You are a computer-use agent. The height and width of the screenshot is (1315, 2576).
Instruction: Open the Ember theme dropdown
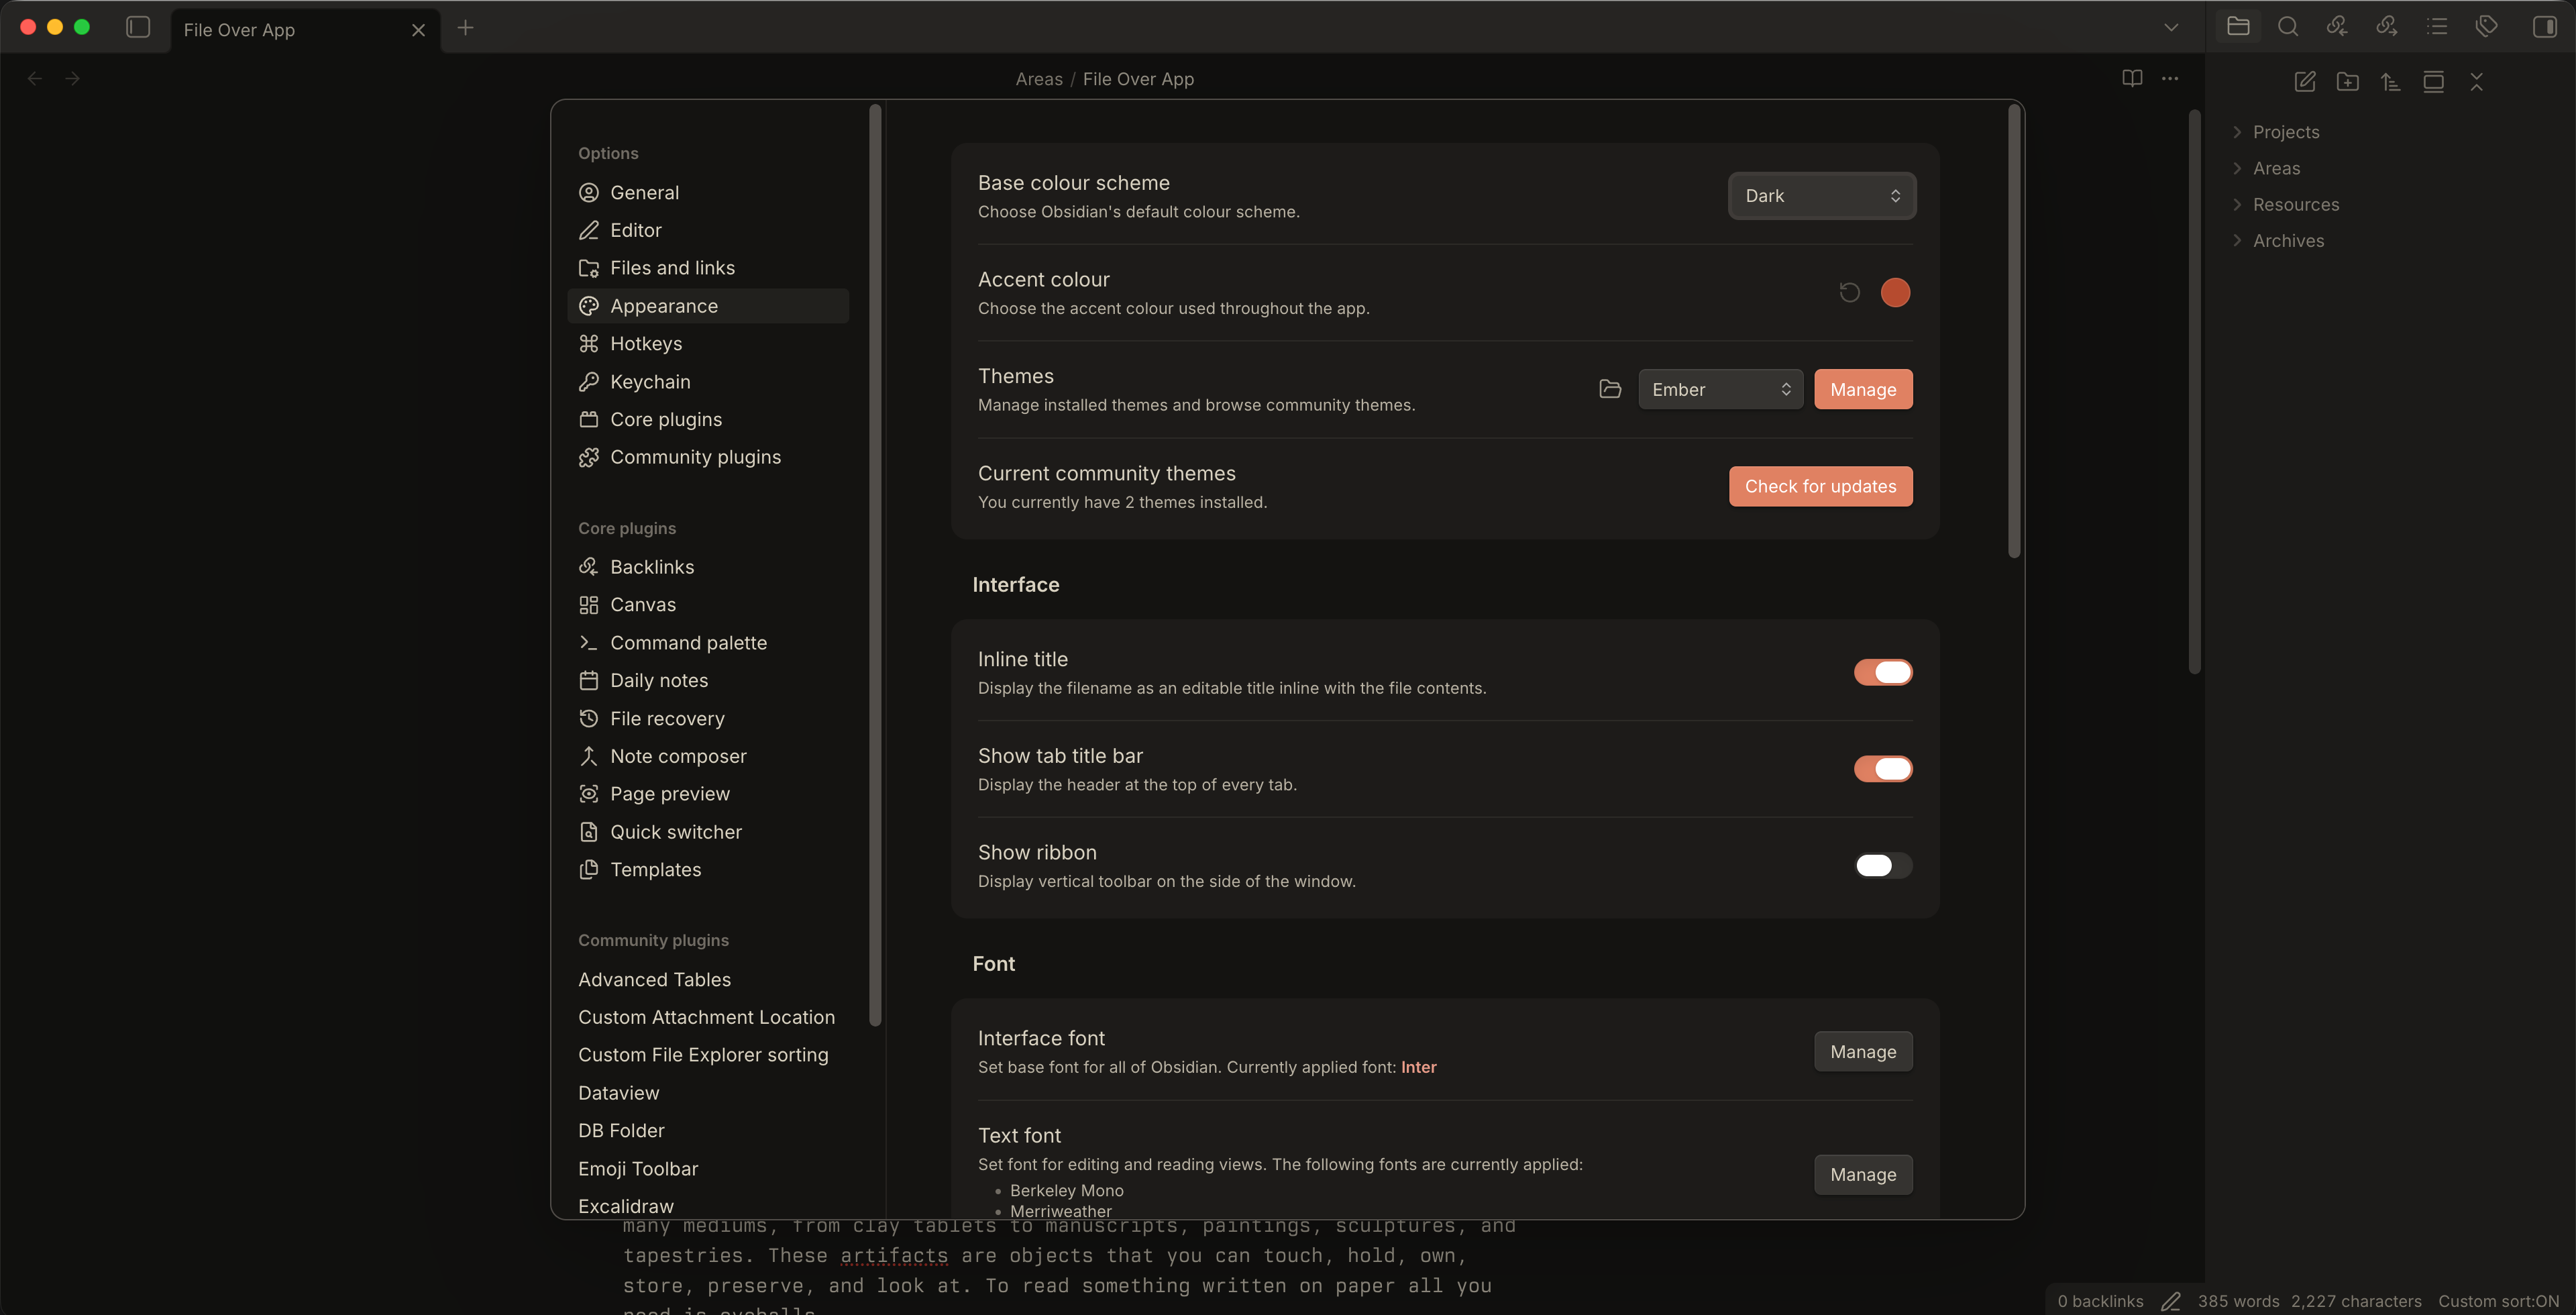(x=1720, y=389)
